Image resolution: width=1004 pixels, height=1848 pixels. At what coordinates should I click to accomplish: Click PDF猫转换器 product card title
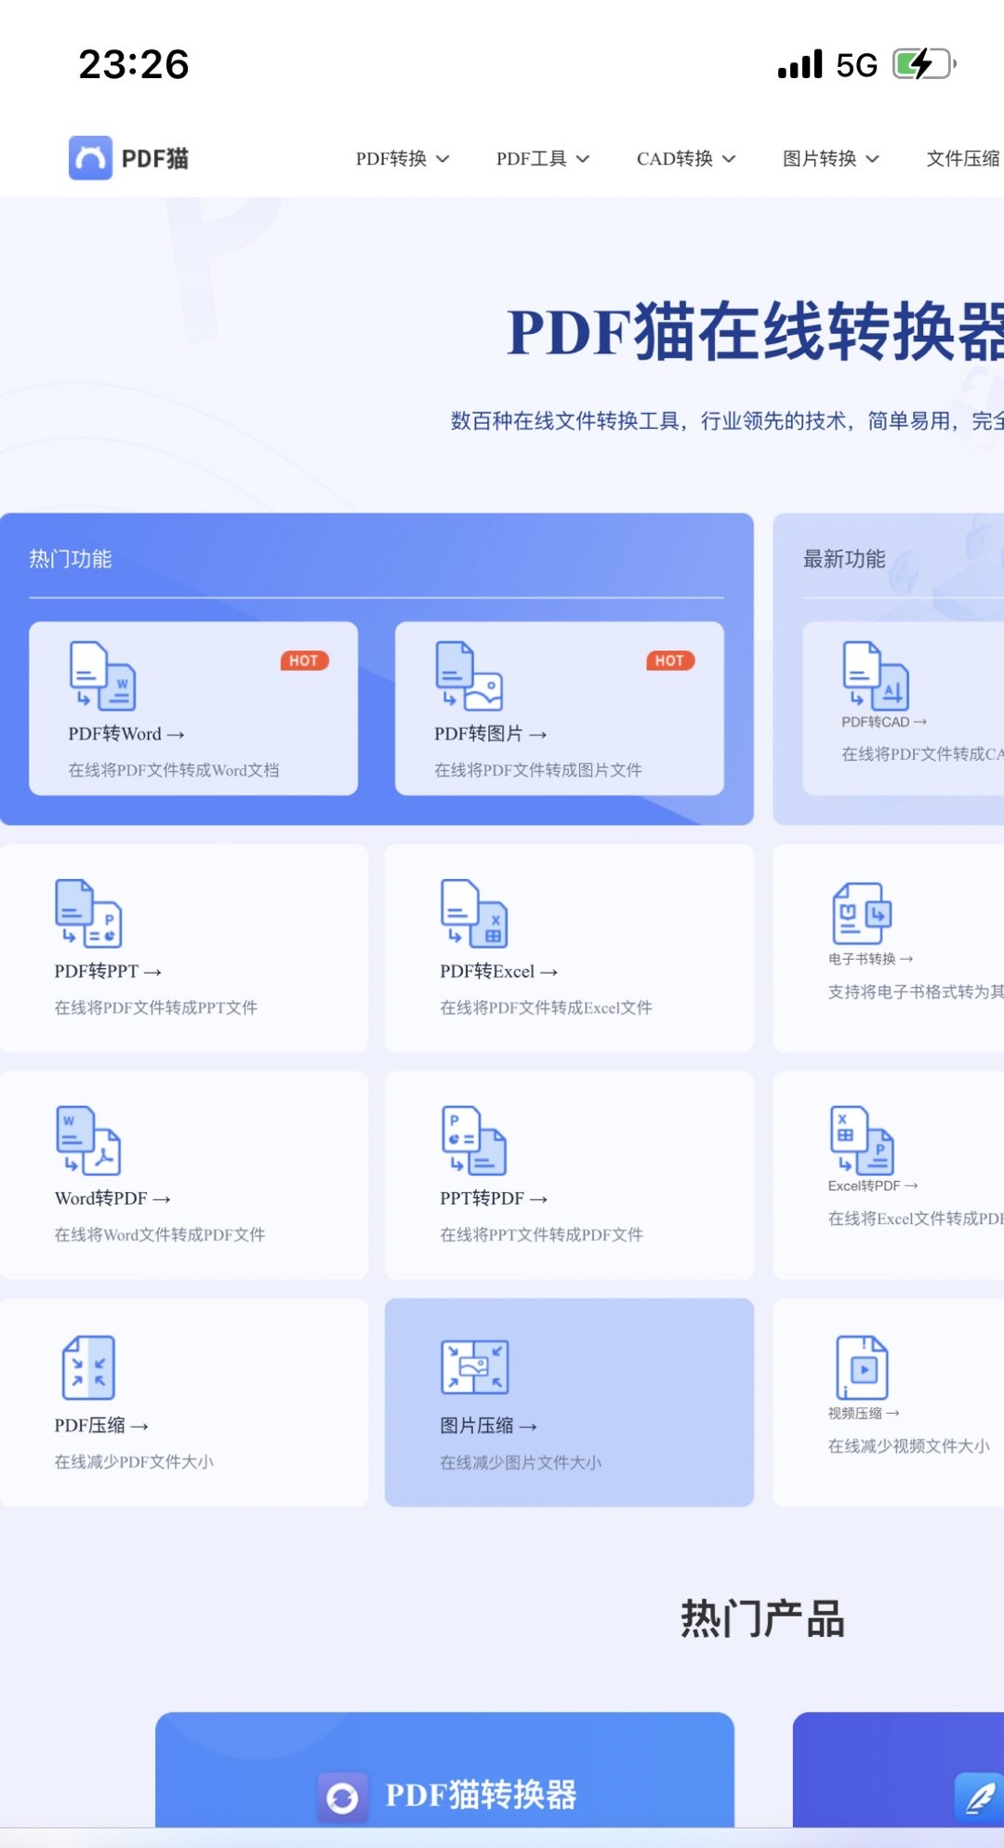[481, 1795]
